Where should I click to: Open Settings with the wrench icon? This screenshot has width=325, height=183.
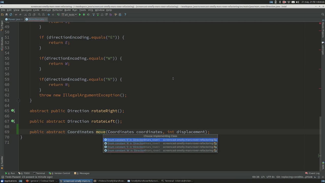point(116,14)
